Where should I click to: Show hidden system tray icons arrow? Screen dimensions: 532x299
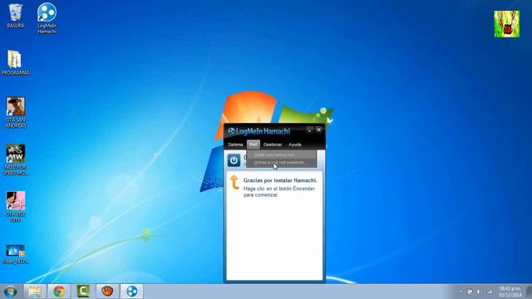pos(461,292)
